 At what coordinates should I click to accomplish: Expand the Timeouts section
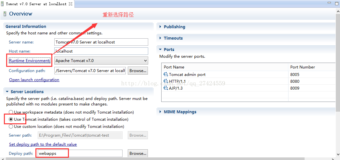point(160,38)
